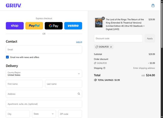Remove the SIGNUP20 discount code
Screen dimensions: 163x118
[111, 47]
